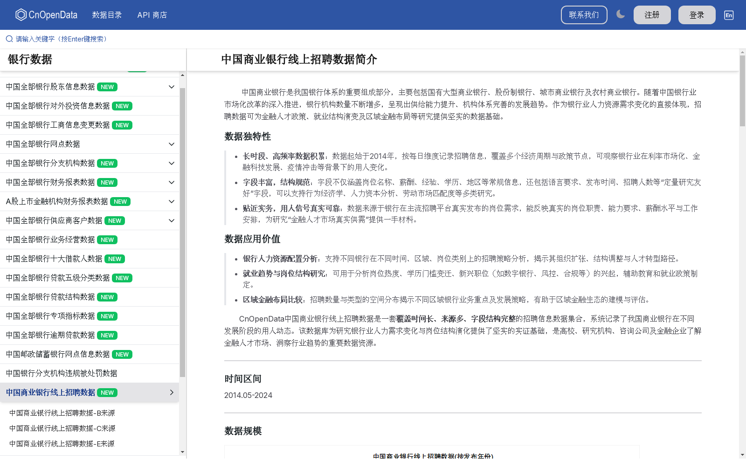
Task: Expand 中国全部银行供应商客户数据 chevron
Action: [x=172, y=220]
